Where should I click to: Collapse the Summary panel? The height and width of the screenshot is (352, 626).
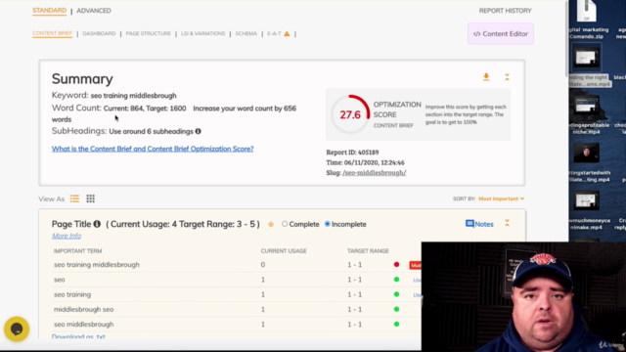point(507,77)
